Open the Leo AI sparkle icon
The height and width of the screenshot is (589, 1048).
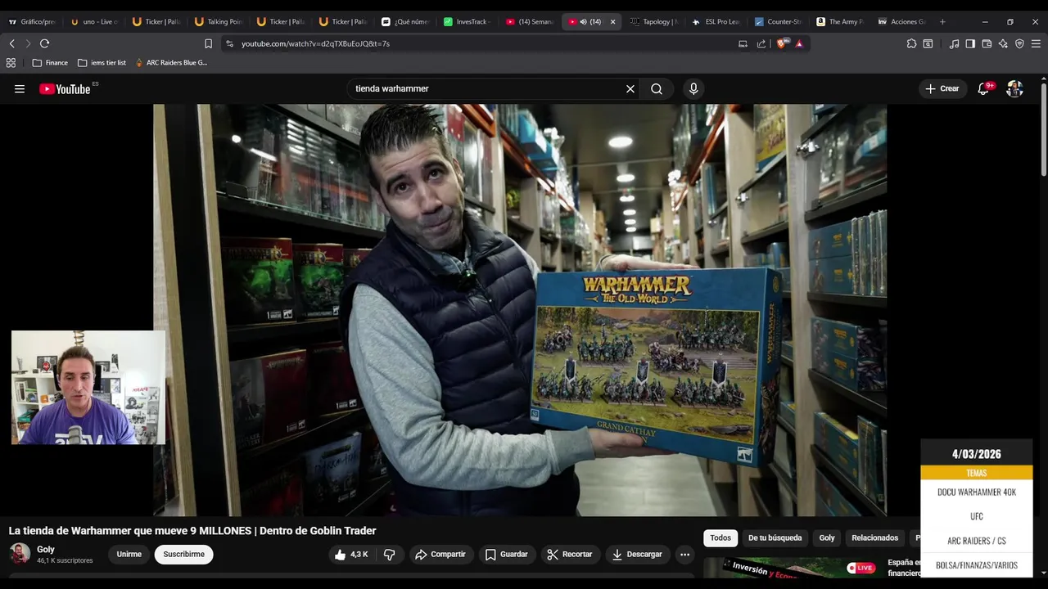(x=1003, y=43)
